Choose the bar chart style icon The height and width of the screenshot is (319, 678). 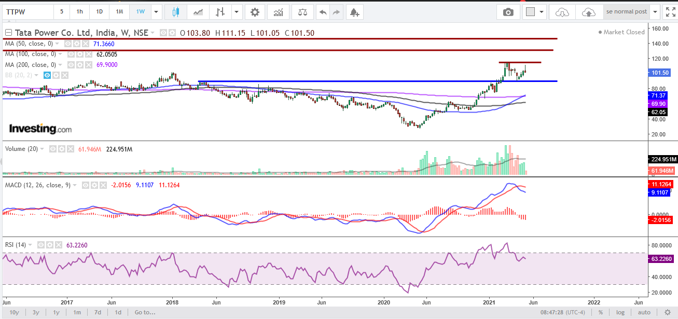tap(221, 11)
